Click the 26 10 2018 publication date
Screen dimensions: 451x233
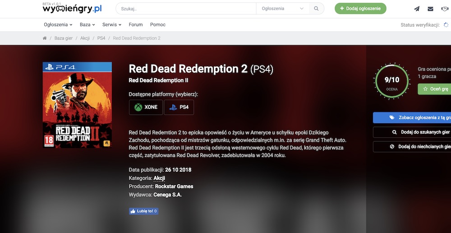click(x=178, y=170)
